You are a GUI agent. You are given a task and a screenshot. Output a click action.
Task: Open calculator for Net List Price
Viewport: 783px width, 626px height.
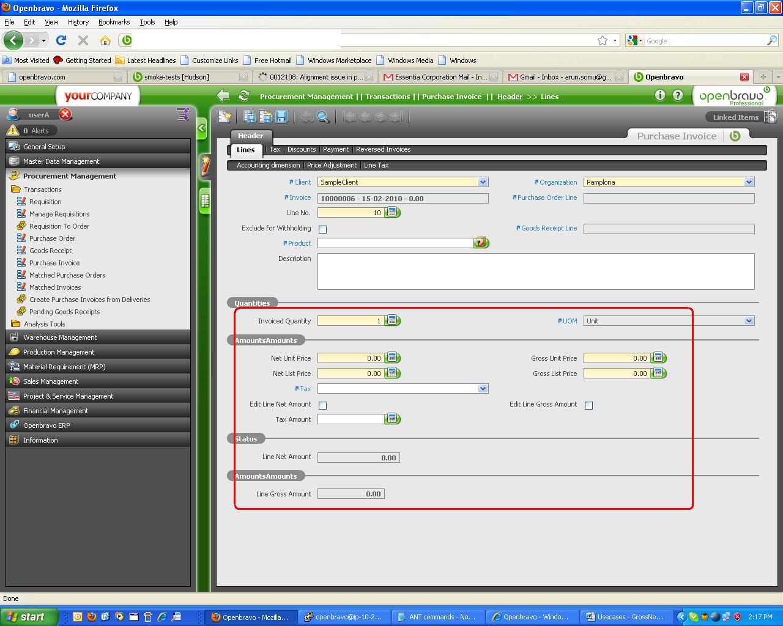click(393, 373)
